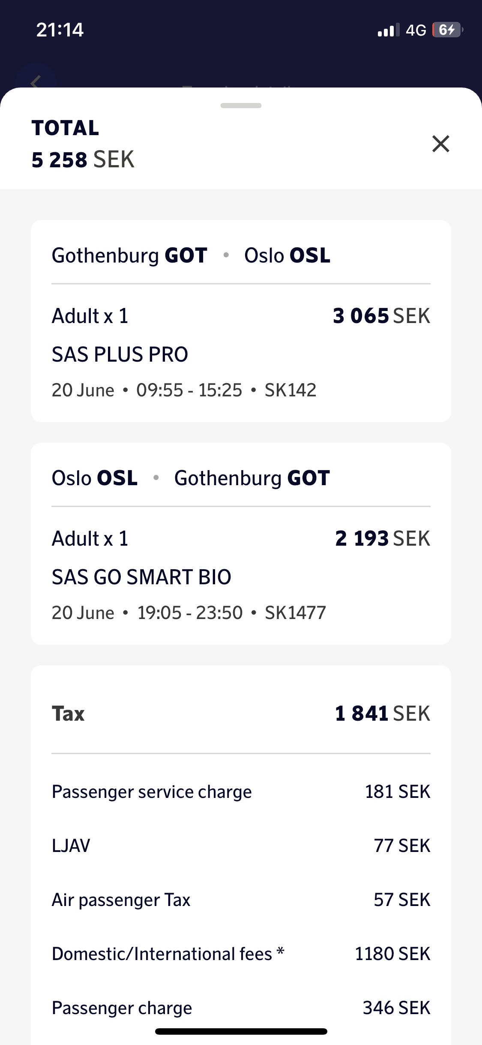Select the Gothenburg GOT to Oslo OSL header
Screen dimensions: 482x1045
(191, 256)
